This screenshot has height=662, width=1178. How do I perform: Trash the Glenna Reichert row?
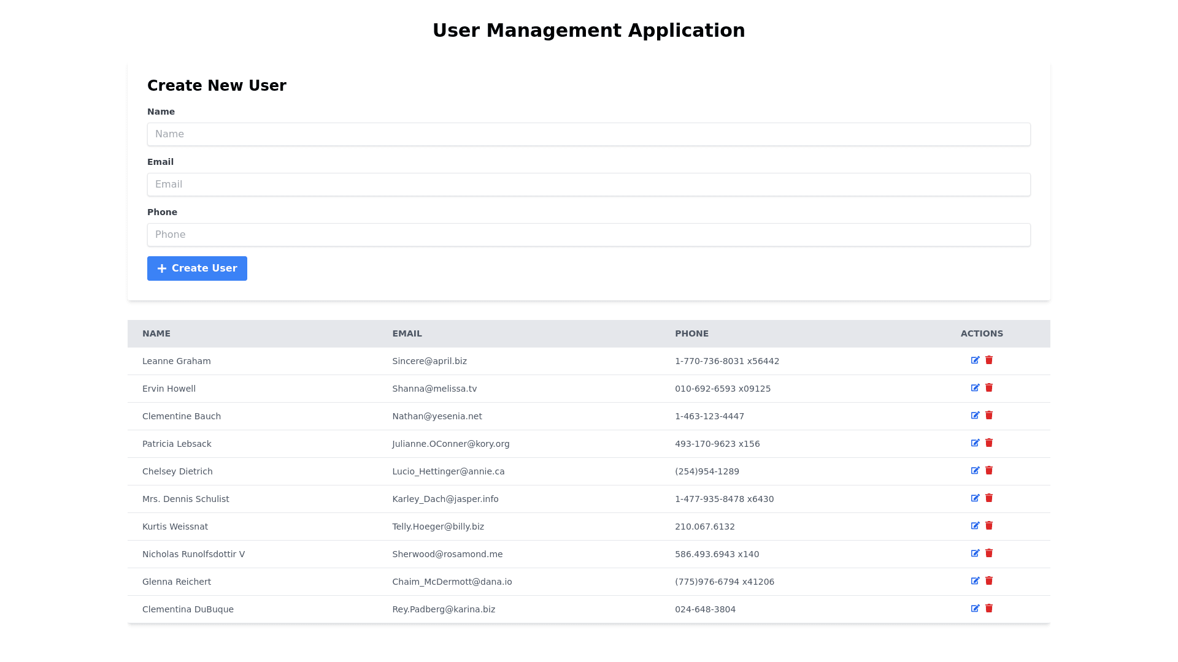989,581
